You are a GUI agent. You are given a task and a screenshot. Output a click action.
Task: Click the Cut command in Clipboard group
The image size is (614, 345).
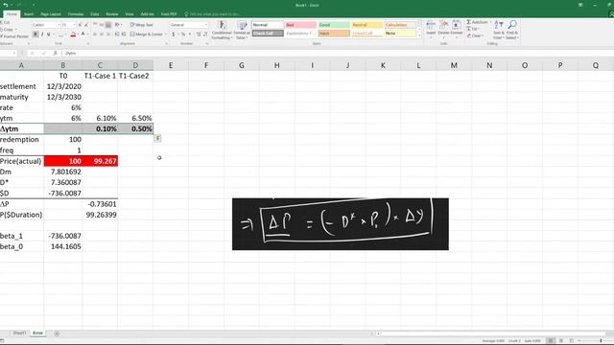coord(6,22)
